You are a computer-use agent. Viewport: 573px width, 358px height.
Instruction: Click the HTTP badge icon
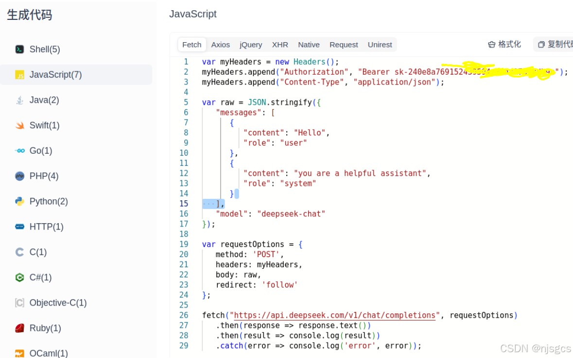[x=20, y=227]
